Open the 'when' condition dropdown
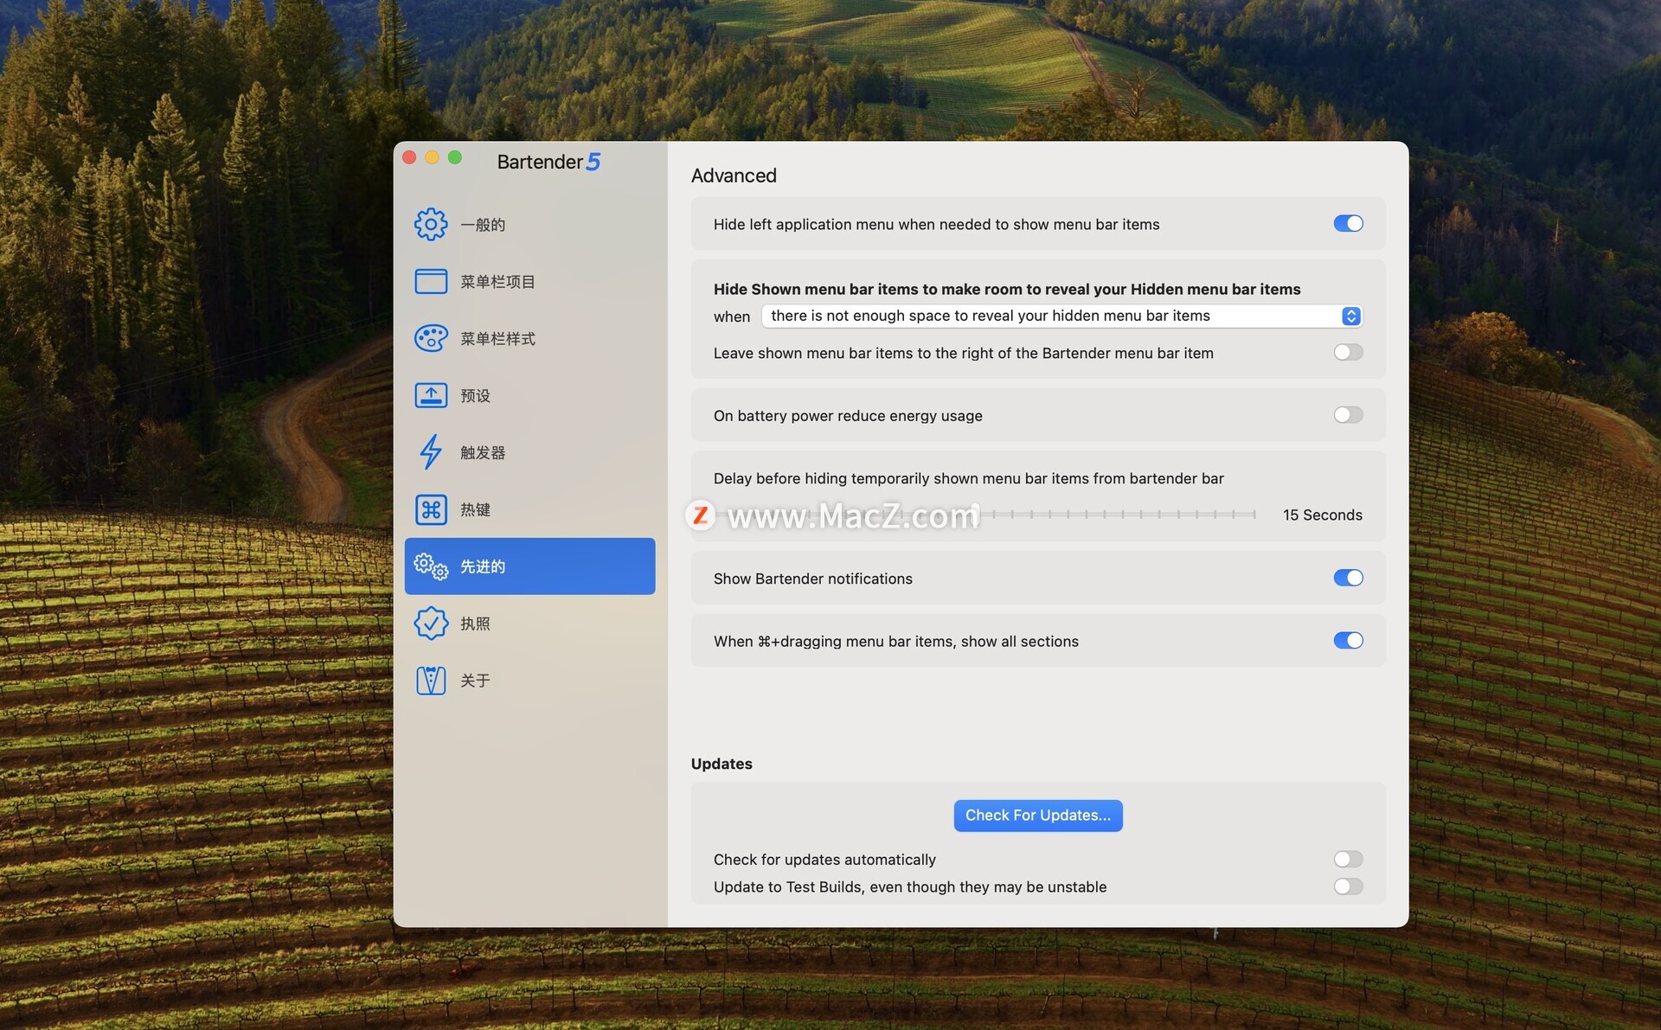This screenshot has width=1661, height=1030. tap(1061, 316)
